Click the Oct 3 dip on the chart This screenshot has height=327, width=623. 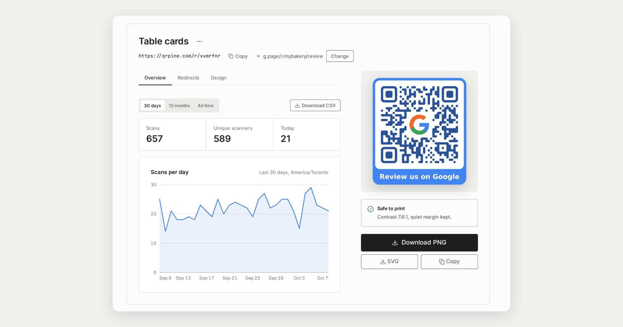(x=299, y=228)
